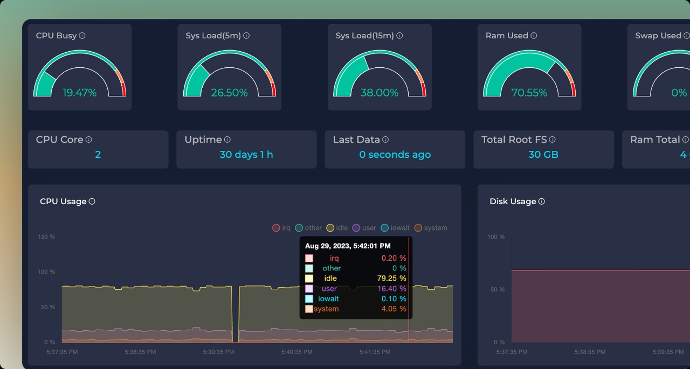
Task: Click info icon beside CPU Core
Action: point(89,140)
